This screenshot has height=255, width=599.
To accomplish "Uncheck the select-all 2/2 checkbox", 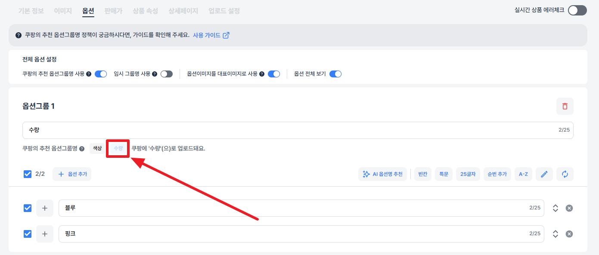I will tap(28, 174).
